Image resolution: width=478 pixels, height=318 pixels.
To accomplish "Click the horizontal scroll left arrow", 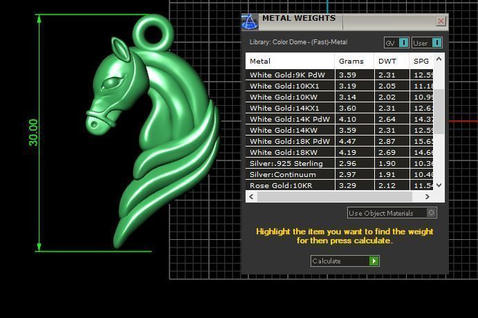I will [251, 197].
